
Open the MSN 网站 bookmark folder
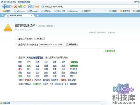tap(60, 11)
